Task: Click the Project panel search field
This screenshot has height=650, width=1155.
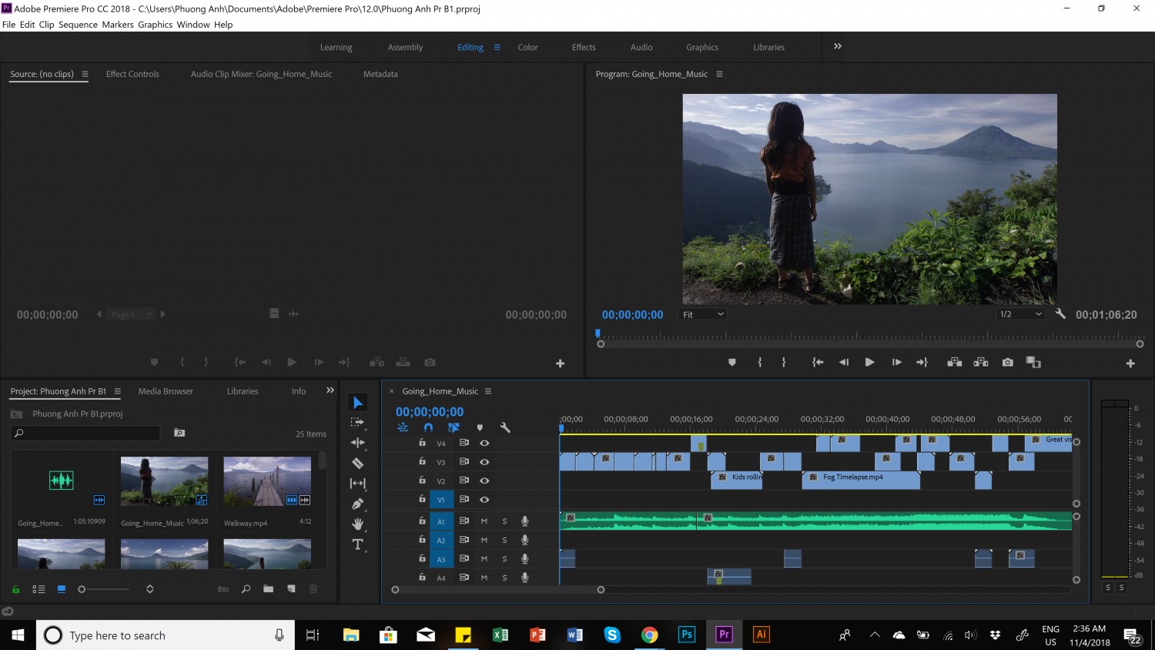Action: coord(86,433)
